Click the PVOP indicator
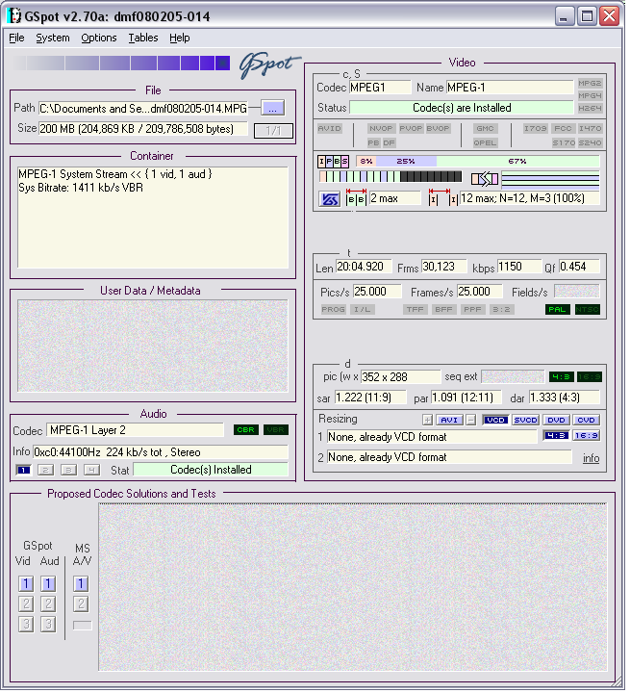This screenshot has height=693, width=630. [x=411, y=129]
